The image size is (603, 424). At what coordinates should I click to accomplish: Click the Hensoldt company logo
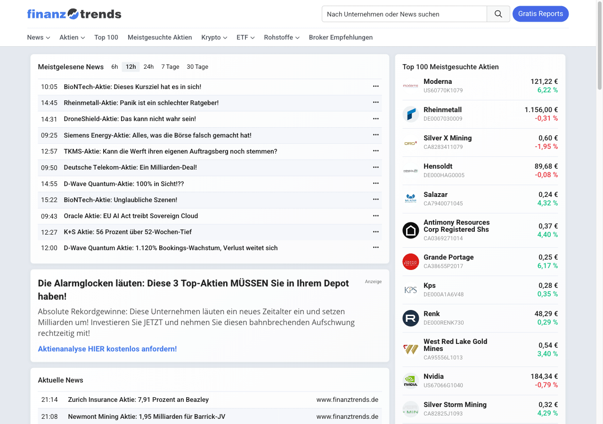(x=411, y=171)
